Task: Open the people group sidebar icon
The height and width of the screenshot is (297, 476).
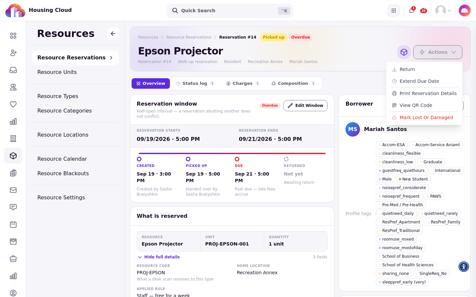Action: [x=13, y=87]
